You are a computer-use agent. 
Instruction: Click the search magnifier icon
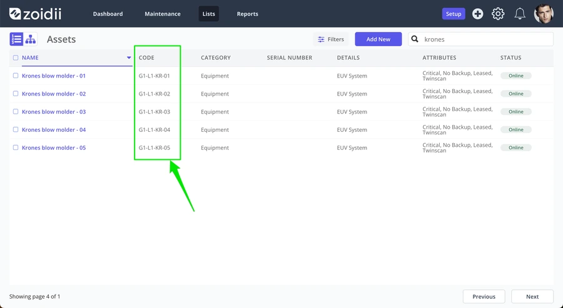[415, 39]
